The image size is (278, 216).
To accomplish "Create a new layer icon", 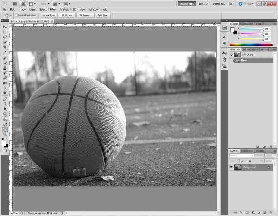I will 265,212.
